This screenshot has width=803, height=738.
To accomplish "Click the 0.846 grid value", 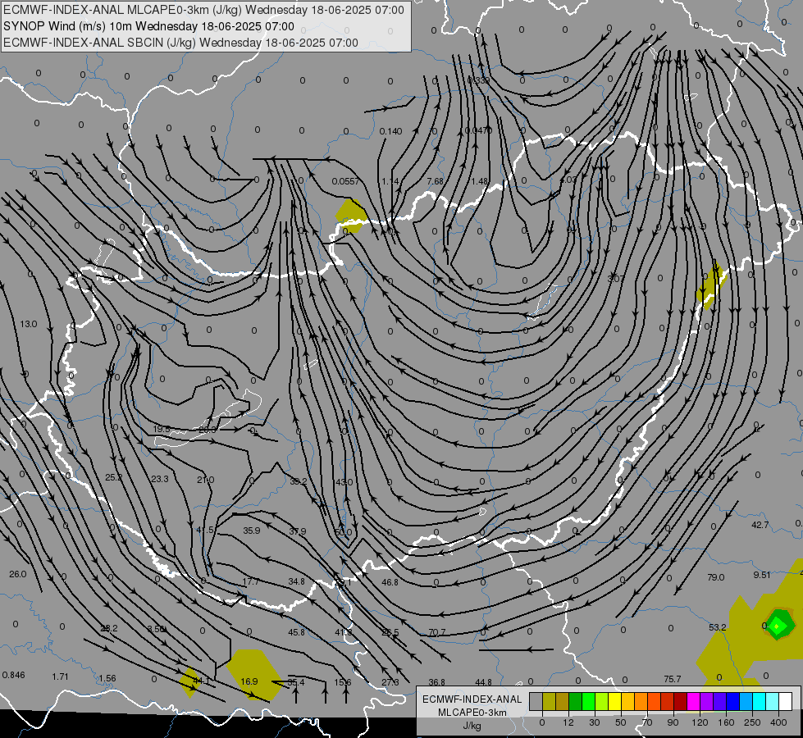I will [x=13, y=675].
